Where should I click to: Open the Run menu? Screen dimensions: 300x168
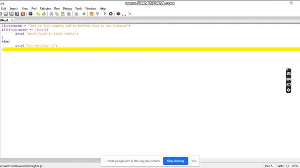[x=57, y=8]
